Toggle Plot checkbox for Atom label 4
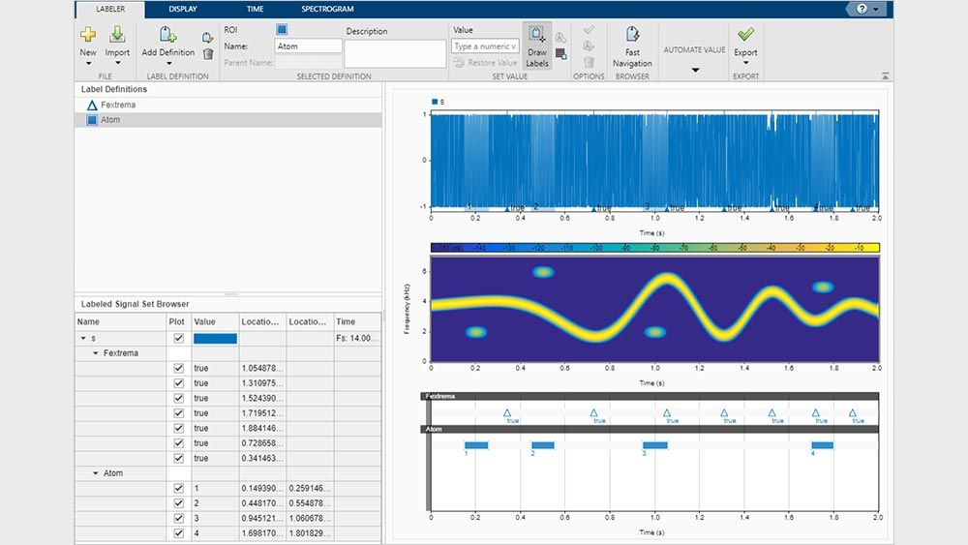Screen dimensions: 968x545 178,533
